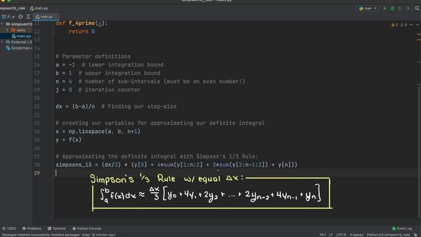Expand the venv folder
This screenshot has width=421, height=237.
(x=7, y=30)
